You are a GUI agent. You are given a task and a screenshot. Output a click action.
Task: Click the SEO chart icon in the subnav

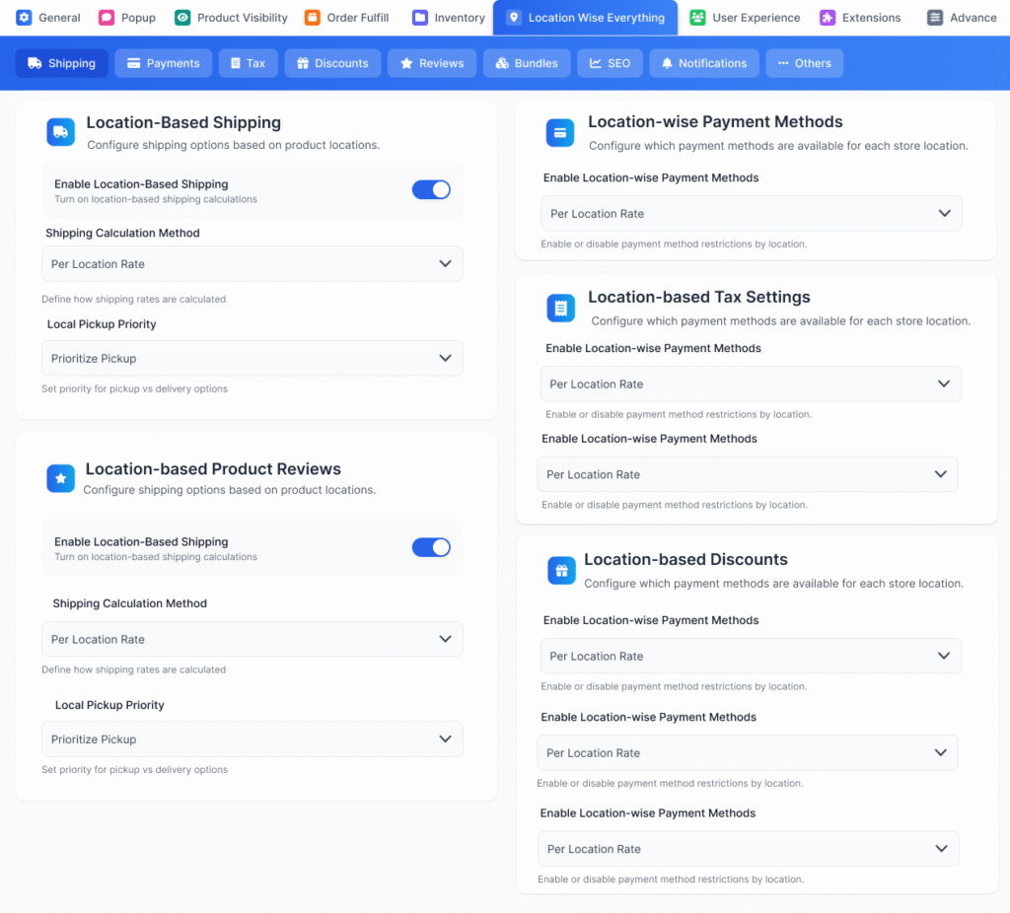tap(597, 63)
